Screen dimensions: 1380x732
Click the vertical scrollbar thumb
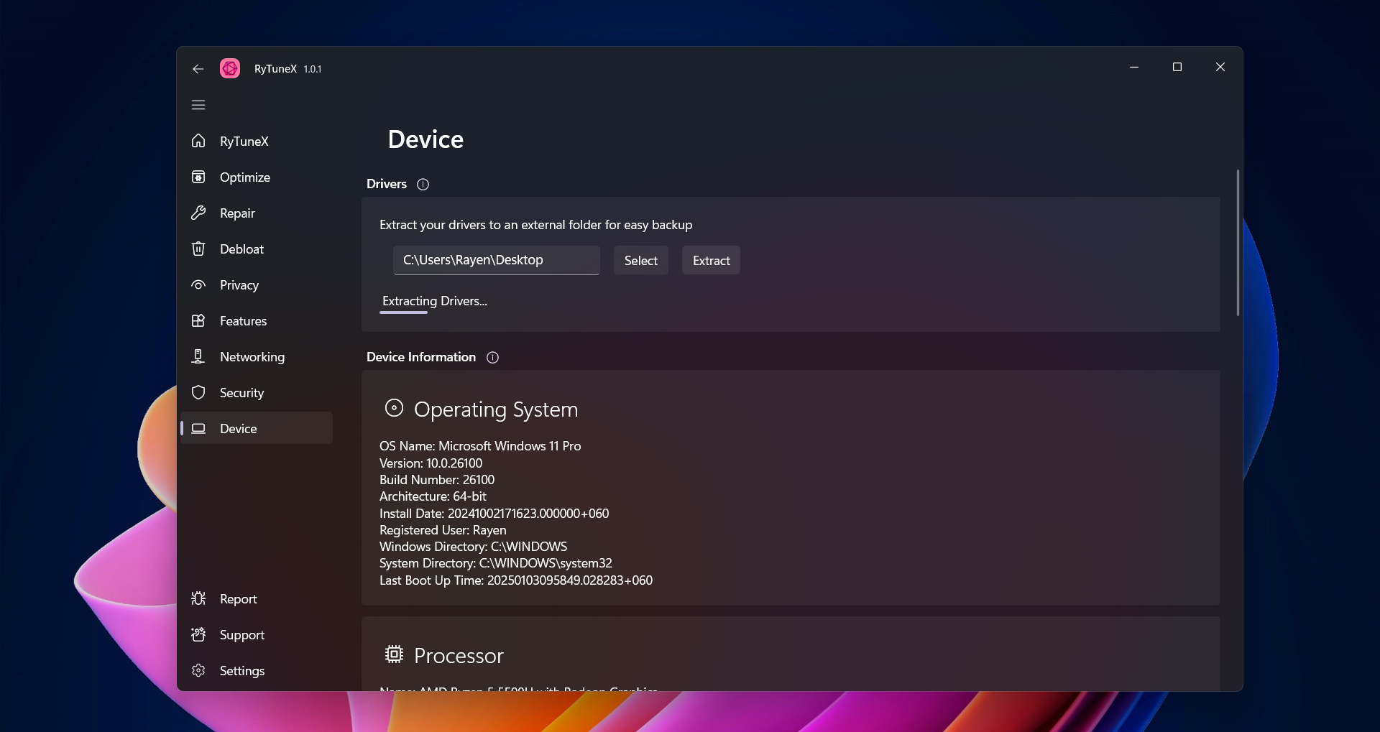tap(1238, 243)
